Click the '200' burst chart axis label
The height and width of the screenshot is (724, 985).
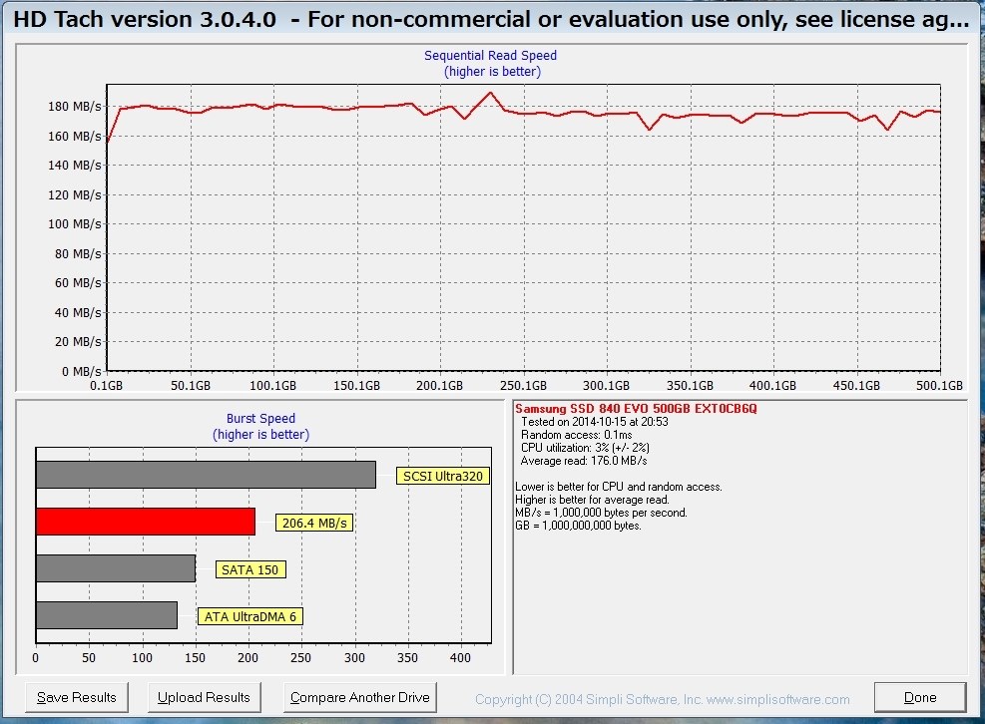coord(248,657)
